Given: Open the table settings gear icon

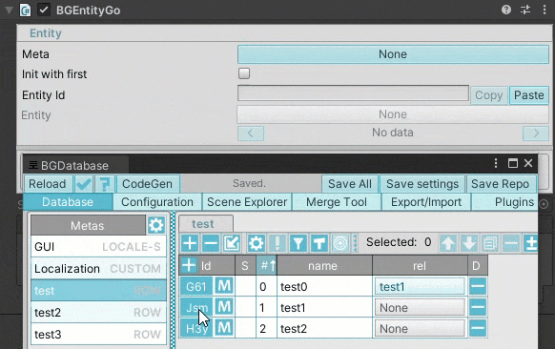Looking at the screenshot, I should point(257,243).
